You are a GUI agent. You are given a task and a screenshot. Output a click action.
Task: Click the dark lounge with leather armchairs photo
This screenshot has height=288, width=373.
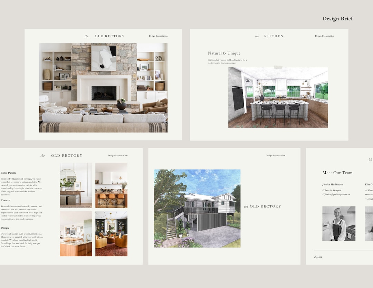point(111,234)
